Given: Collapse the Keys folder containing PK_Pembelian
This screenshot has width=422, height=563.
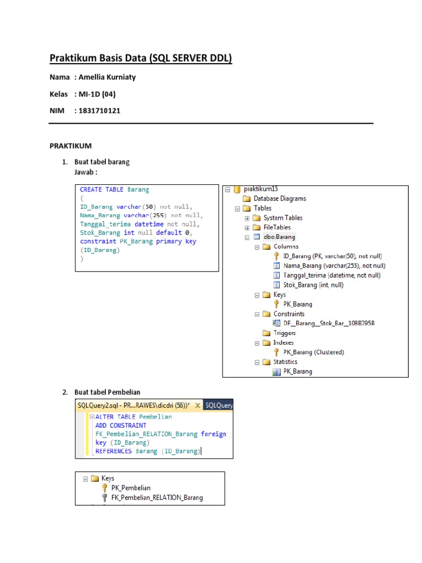Looking at the screenshot, I should 85,479.
